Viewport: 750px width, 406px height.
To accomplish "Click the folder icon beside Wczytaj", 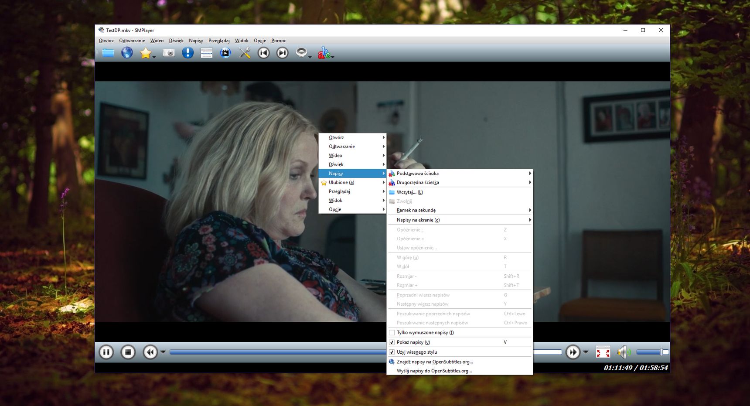I will [392, 192].
